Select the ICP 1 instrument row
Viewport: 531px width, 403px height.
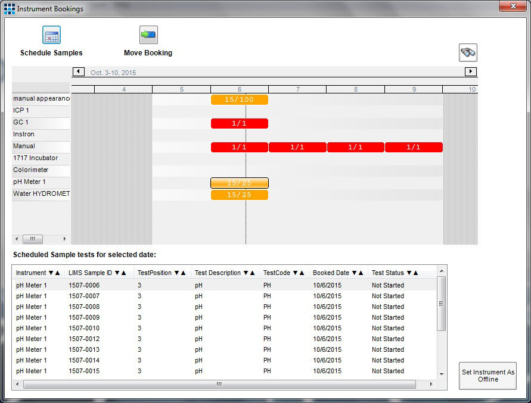coord(41,111)
